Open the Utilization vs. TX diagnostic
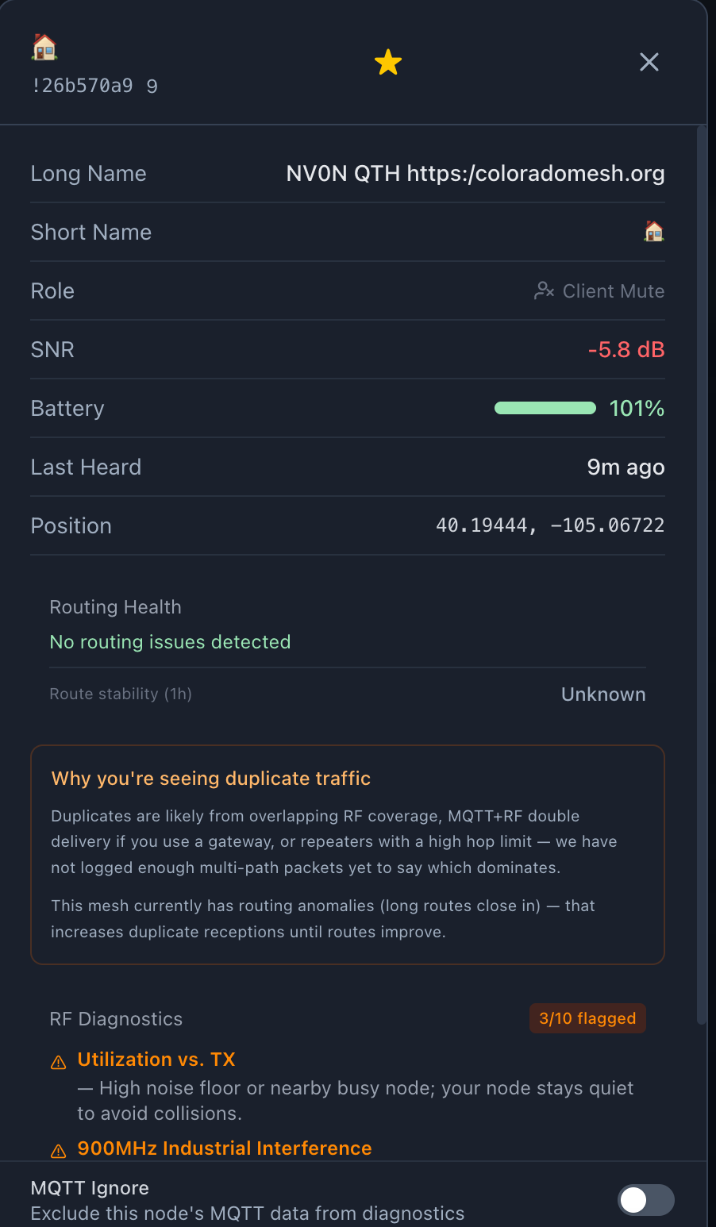Image resolution: width=716 pixels, height=1227 pixels. pos(156,1060)
